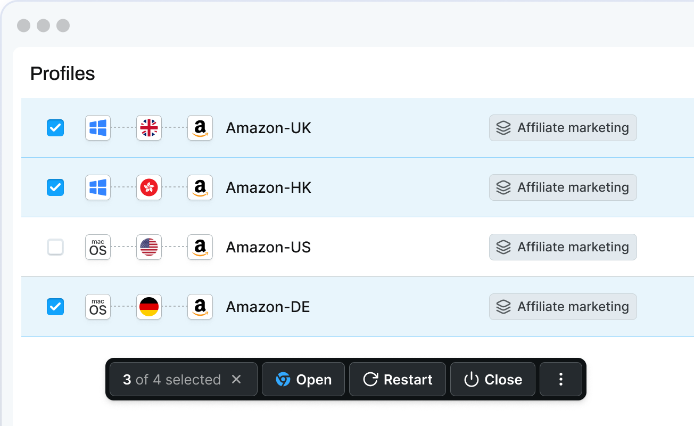Uncheck the Amazon-UK profile checkbox

(x=55, y=128)
